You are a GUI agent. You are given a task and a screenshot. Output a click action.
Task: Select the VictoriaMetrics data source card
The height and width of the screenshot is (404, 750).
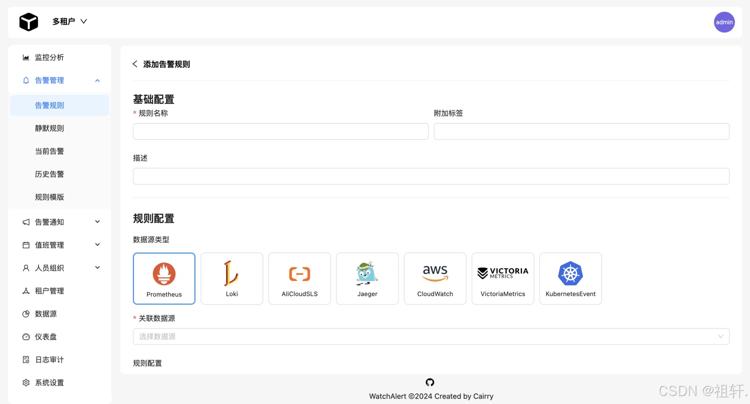coord(503,278)
